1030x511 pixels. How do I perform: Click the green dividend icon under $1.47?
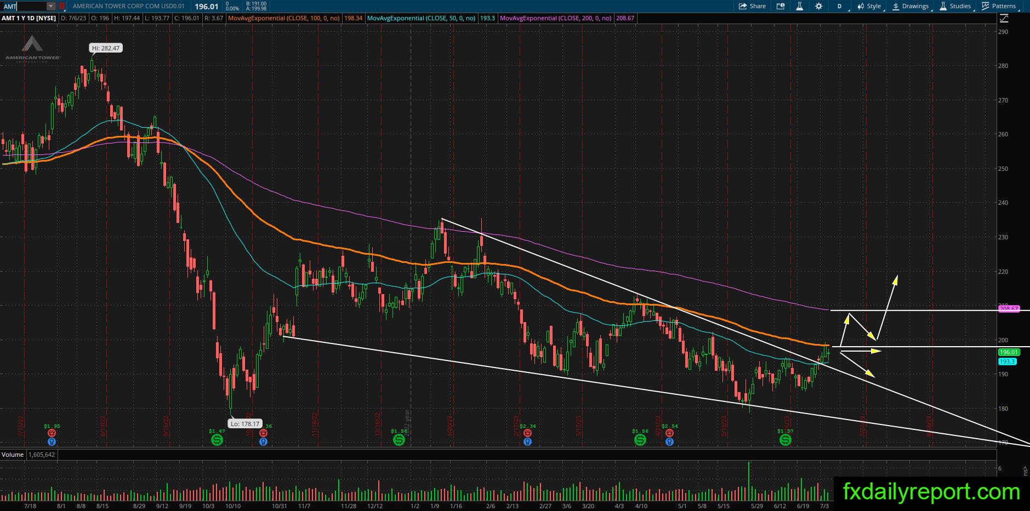coord(217,439)
